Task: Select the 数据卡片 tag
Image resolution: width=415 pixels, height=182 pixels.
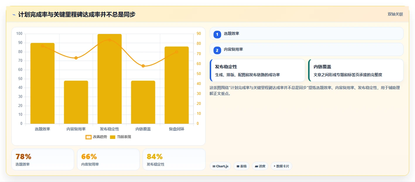Action: click(x=281, y=166)
